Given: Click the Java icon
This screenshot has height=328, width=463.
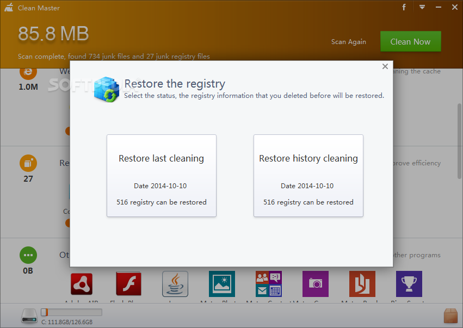Looking at the screenshot, I should pyautogui.click(x=175, y=284).
